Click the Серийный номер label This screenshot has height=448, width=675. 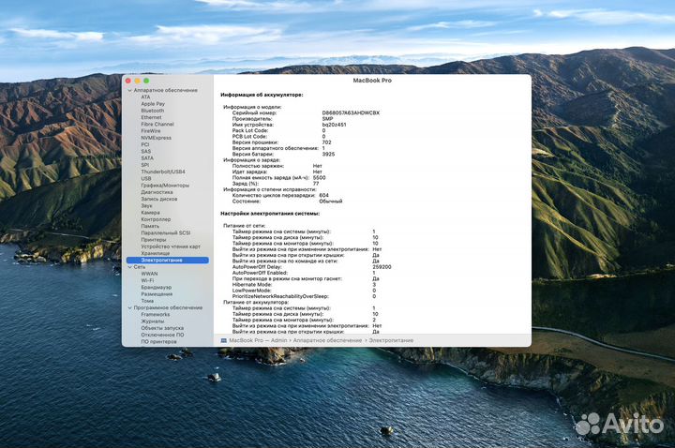click(x=254, y=112)
